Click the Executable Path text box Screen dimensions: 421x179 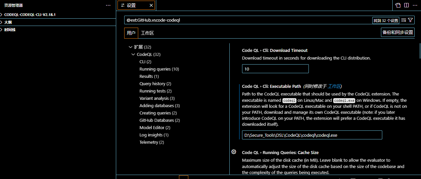point(312,135)
